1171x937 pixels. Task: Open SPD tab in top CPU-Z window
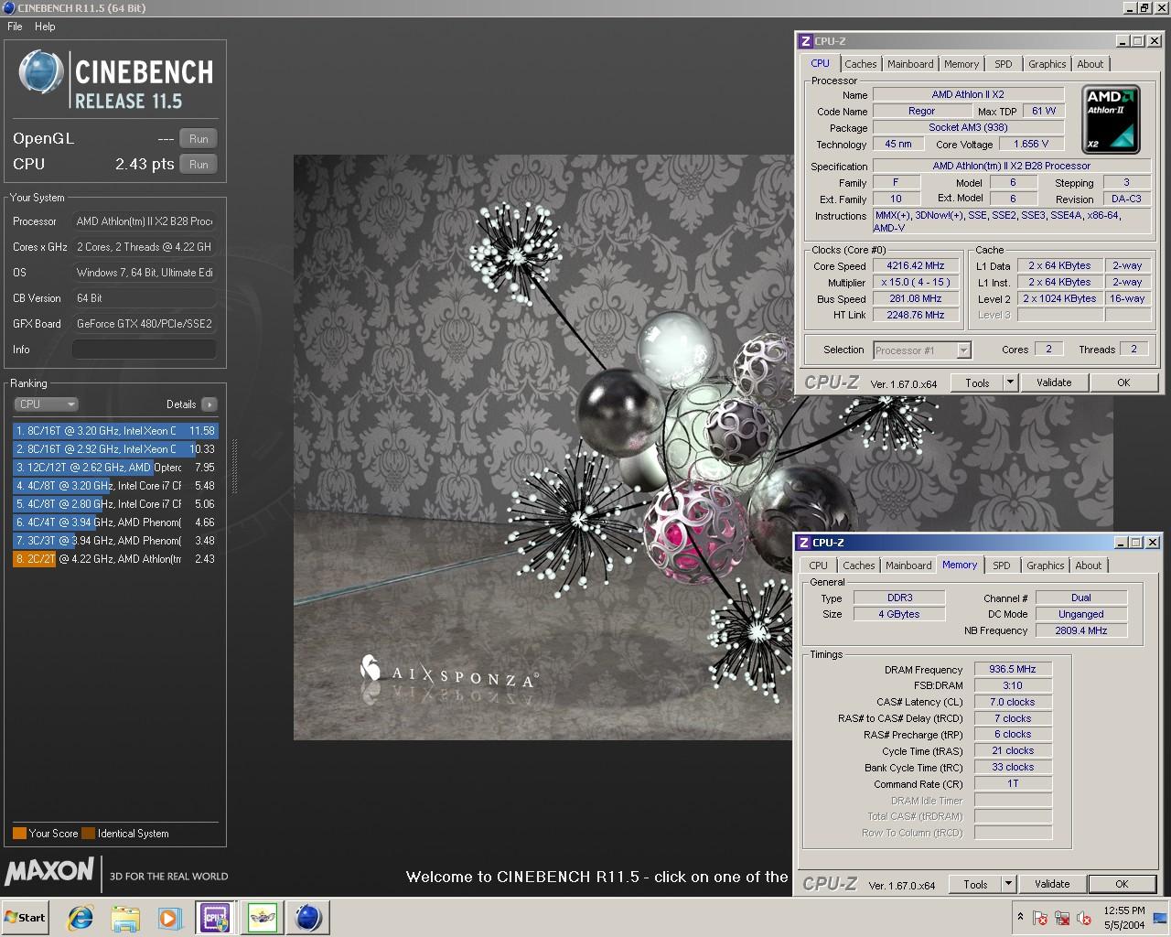click(x=1004, y=64)
